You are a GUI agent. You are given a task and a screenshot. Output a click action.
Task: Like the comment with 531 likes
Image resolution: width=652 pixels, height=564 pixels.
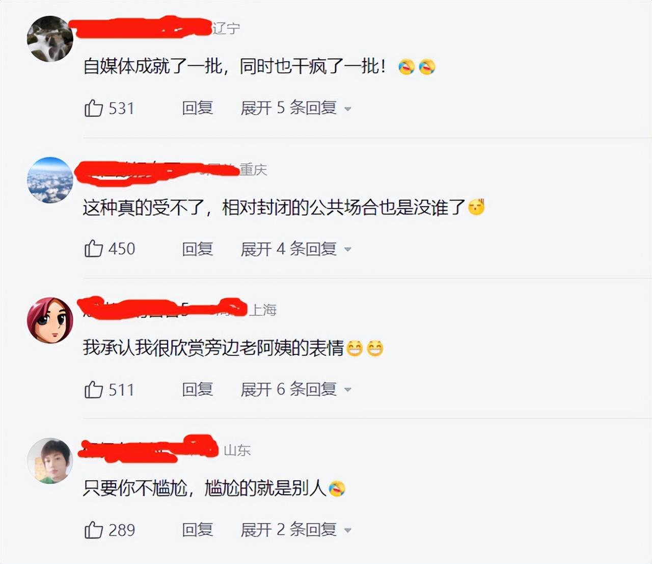[94, 108]
